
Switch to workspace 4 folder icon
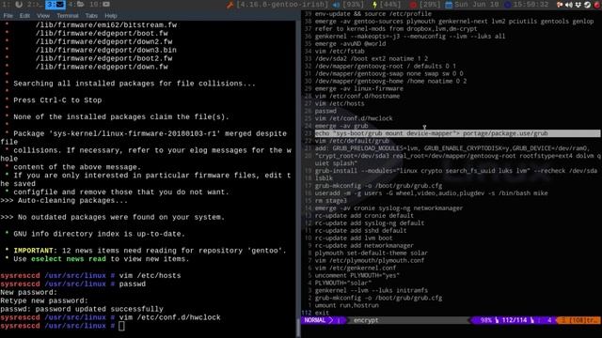[80, 5]
